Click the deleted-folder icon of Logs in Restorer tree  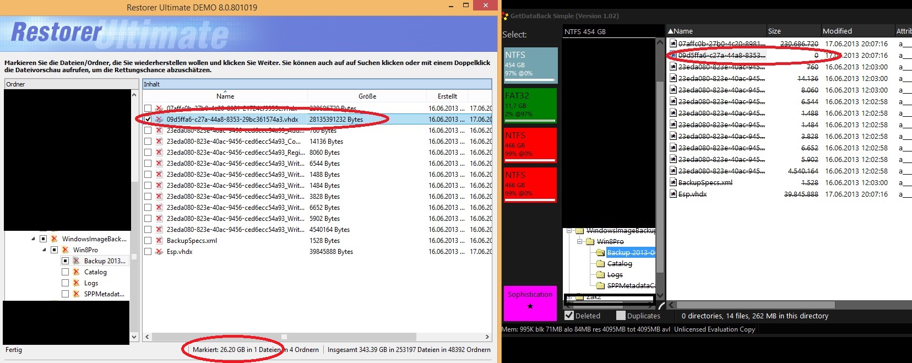tap(77, 283)
